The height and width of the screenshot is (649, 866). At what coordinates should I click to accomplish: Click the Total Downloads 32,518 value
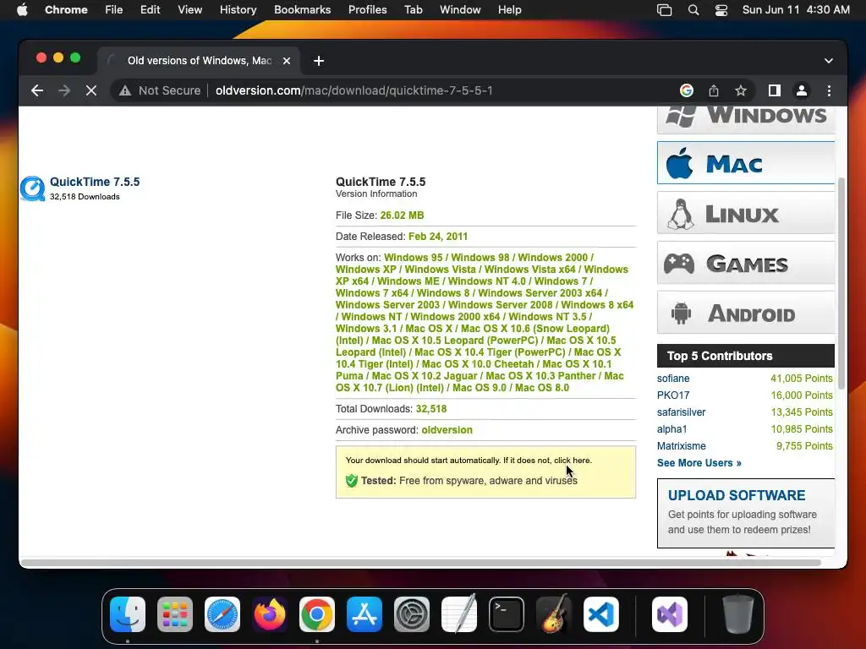(x=431, y=409)
